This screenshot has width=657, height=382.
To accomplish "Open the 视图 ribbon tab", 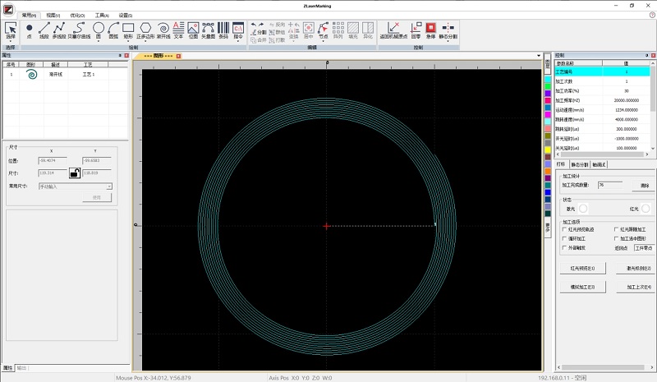I will 53,15.
